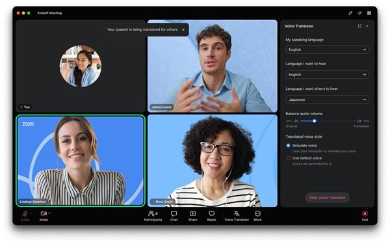Pop out the Voice Translator panel

click(x=359, y=26)
